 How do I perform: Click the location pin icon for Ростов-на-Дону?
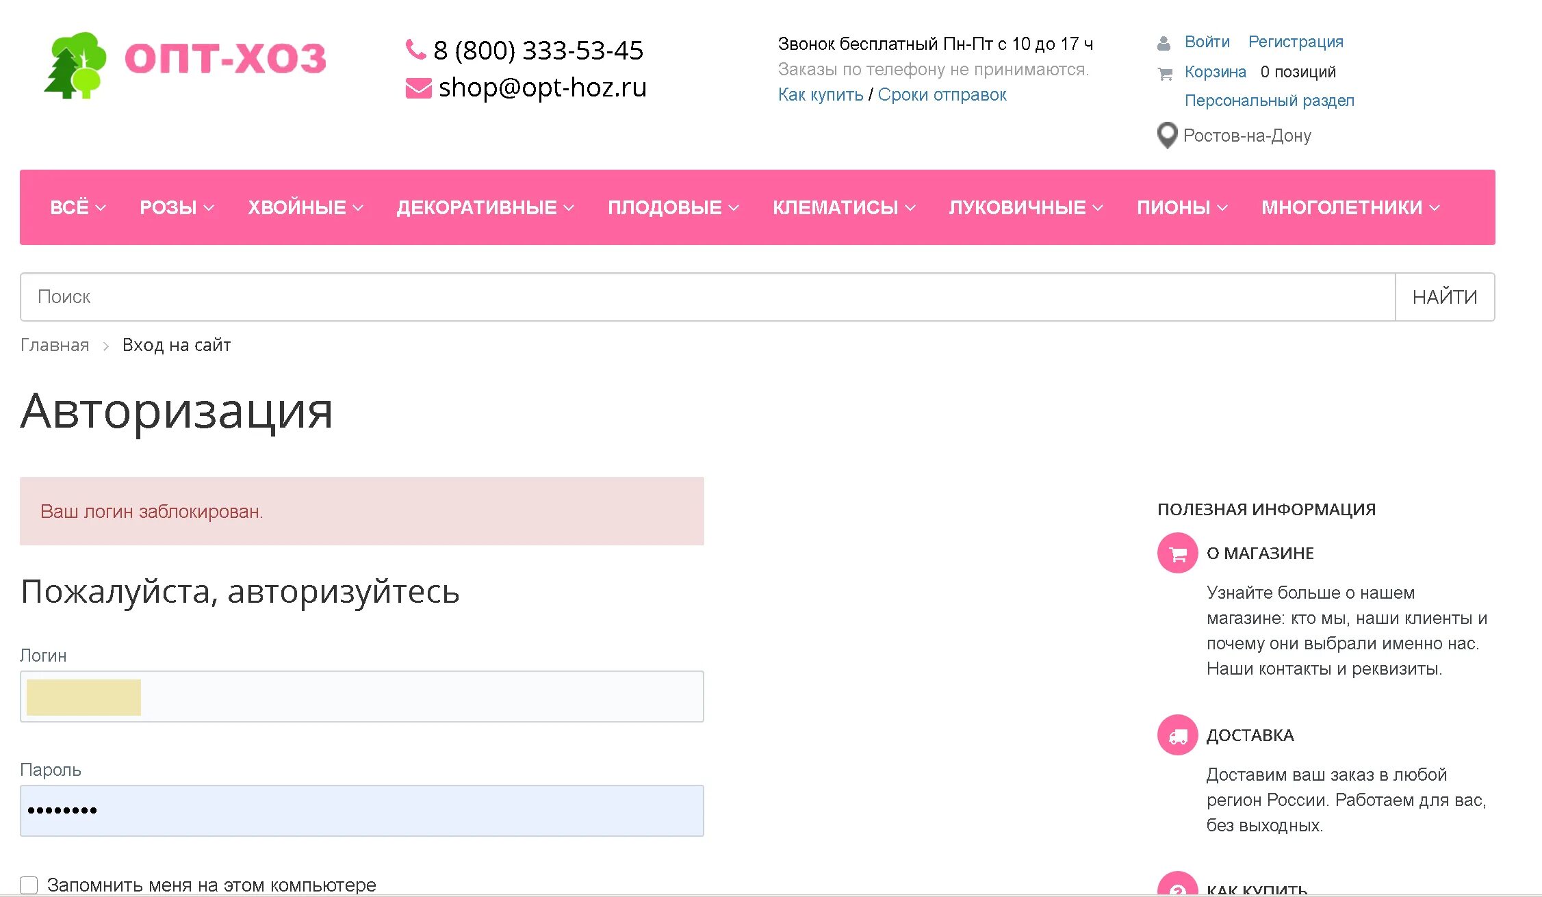click(x=1166, y=135)
